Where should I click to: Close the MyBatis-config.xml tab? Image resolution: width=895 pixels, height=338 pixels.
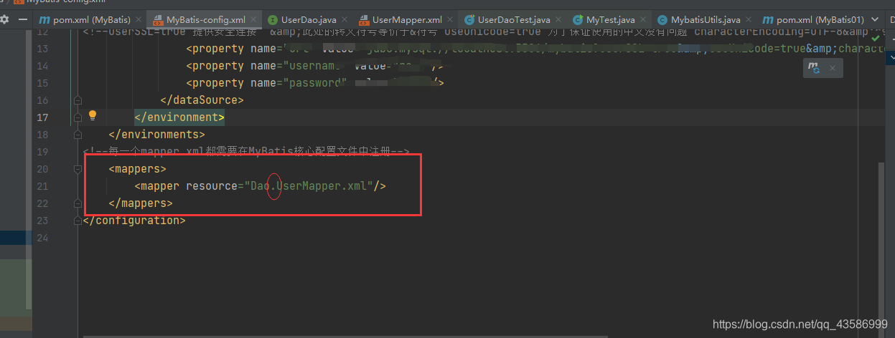[253, 20]
